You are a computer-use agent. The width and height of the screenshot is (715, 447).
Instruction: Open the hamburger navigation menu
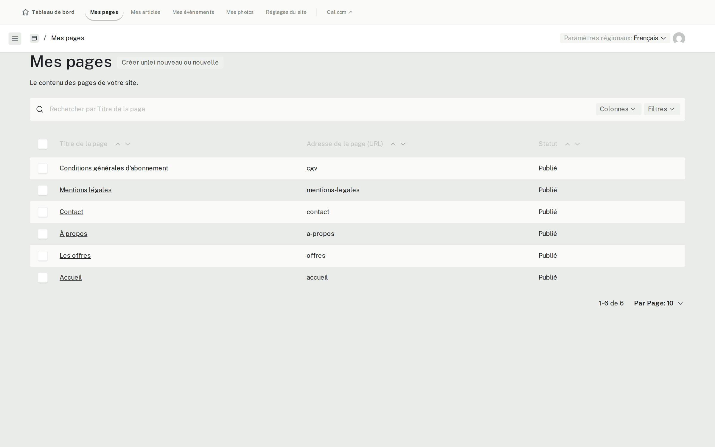coord(15,38)
